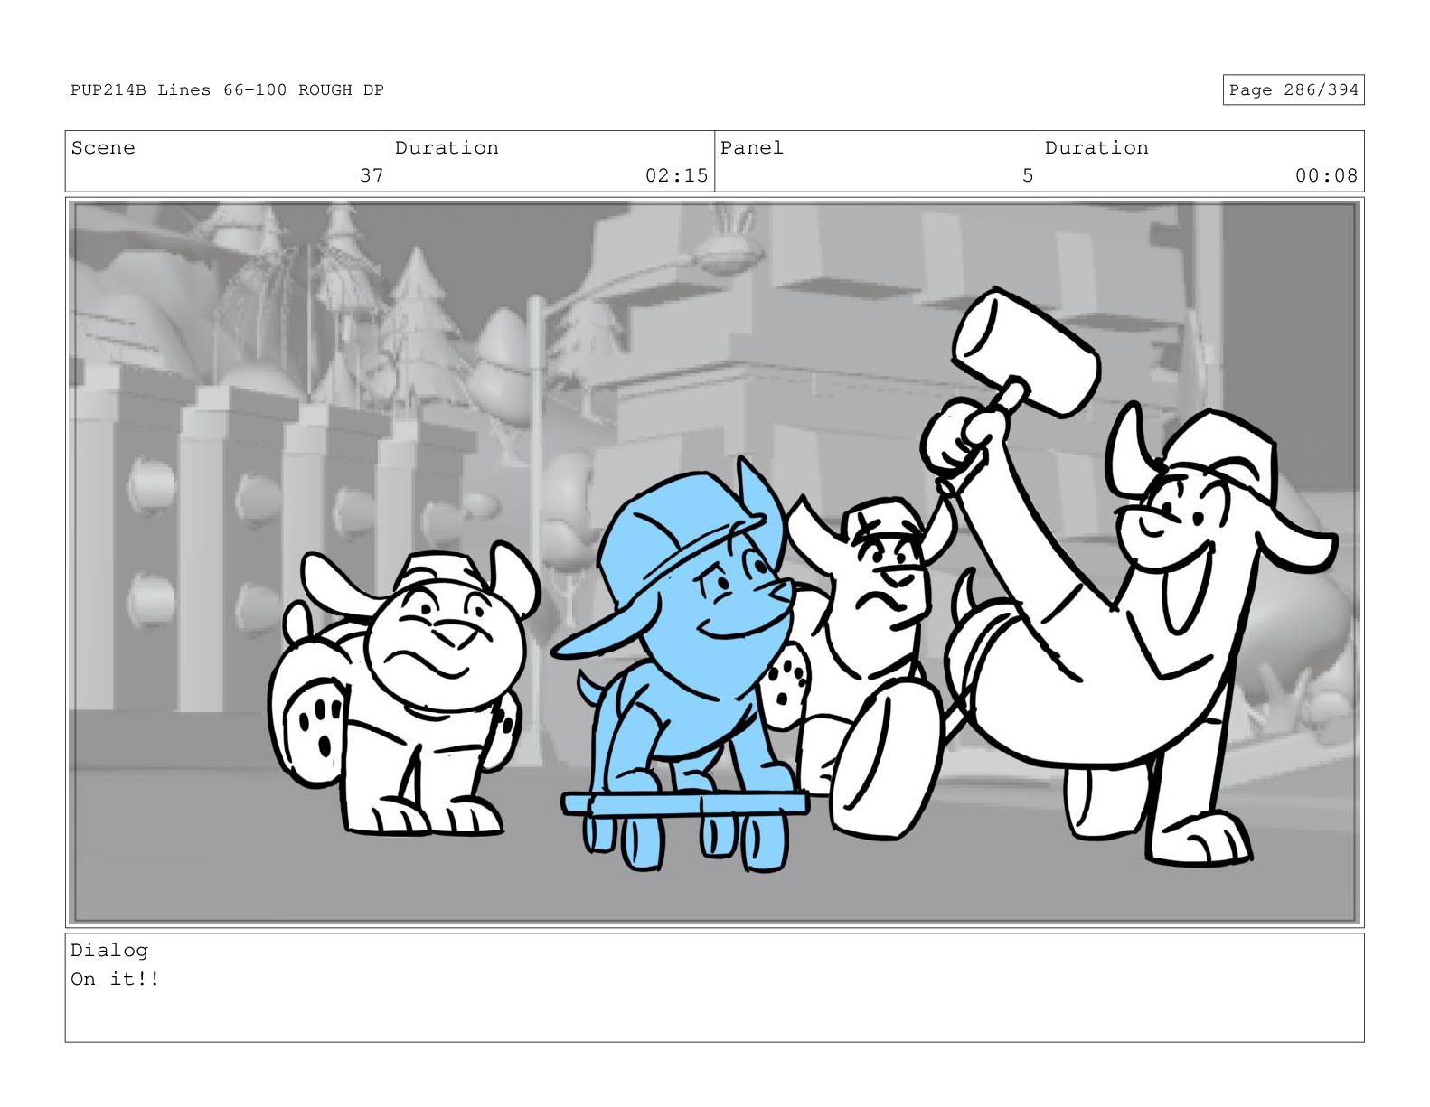Select the scene duration value '02:15'

(x=676, y=175)
